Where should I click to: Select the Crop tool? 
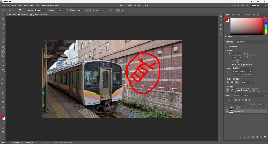pyautogui.click(x=3, y=38)
